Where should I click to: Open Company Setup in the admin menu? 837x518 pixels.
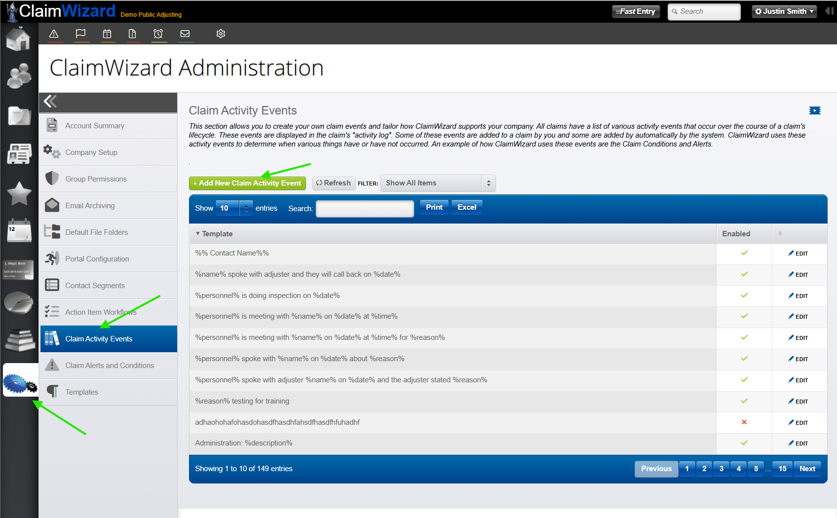108,152
